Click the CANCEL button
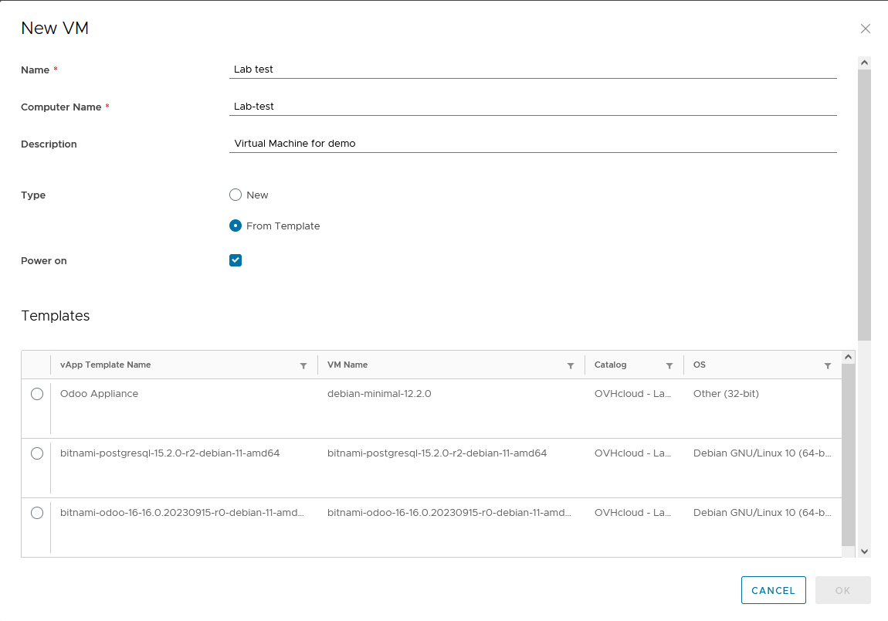The image size is (888, 621). pyautogui.click(x=773, y=590)
